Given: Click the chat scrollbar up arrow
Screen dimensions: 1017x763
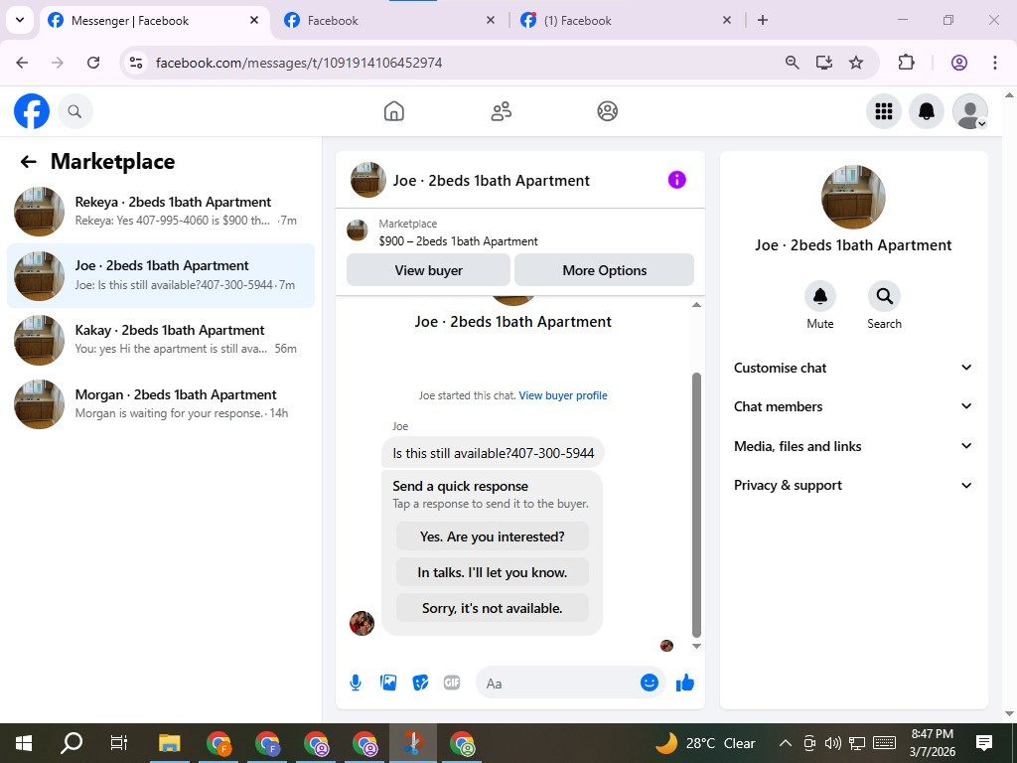Looking at the screenshot, I should click(696, 305).
